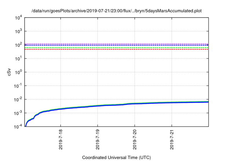
Task: Click the 2019-7-20 date tick label
Action: [135, 139]
